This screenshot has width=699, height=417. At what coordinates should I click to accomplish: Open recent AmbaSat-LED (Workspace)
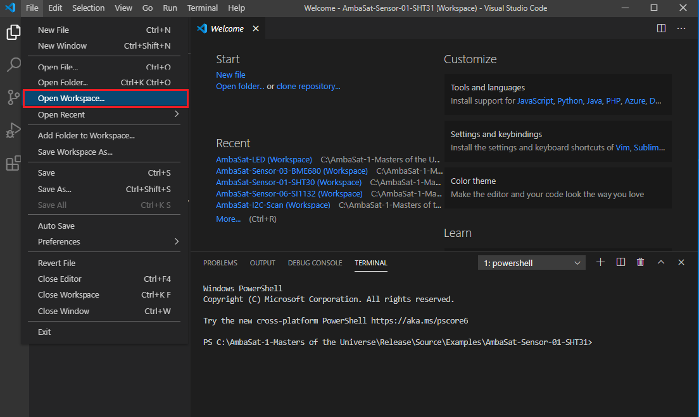(264, 159)
